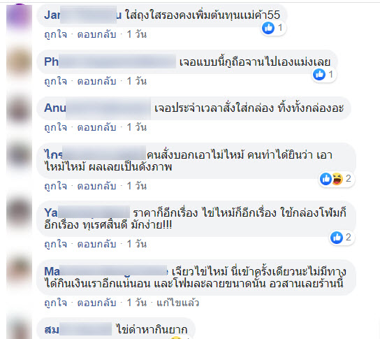The image size is (380, 339).
Task: Click 1 วัน timestamp under Ma's comment
Action: point(137,303)
